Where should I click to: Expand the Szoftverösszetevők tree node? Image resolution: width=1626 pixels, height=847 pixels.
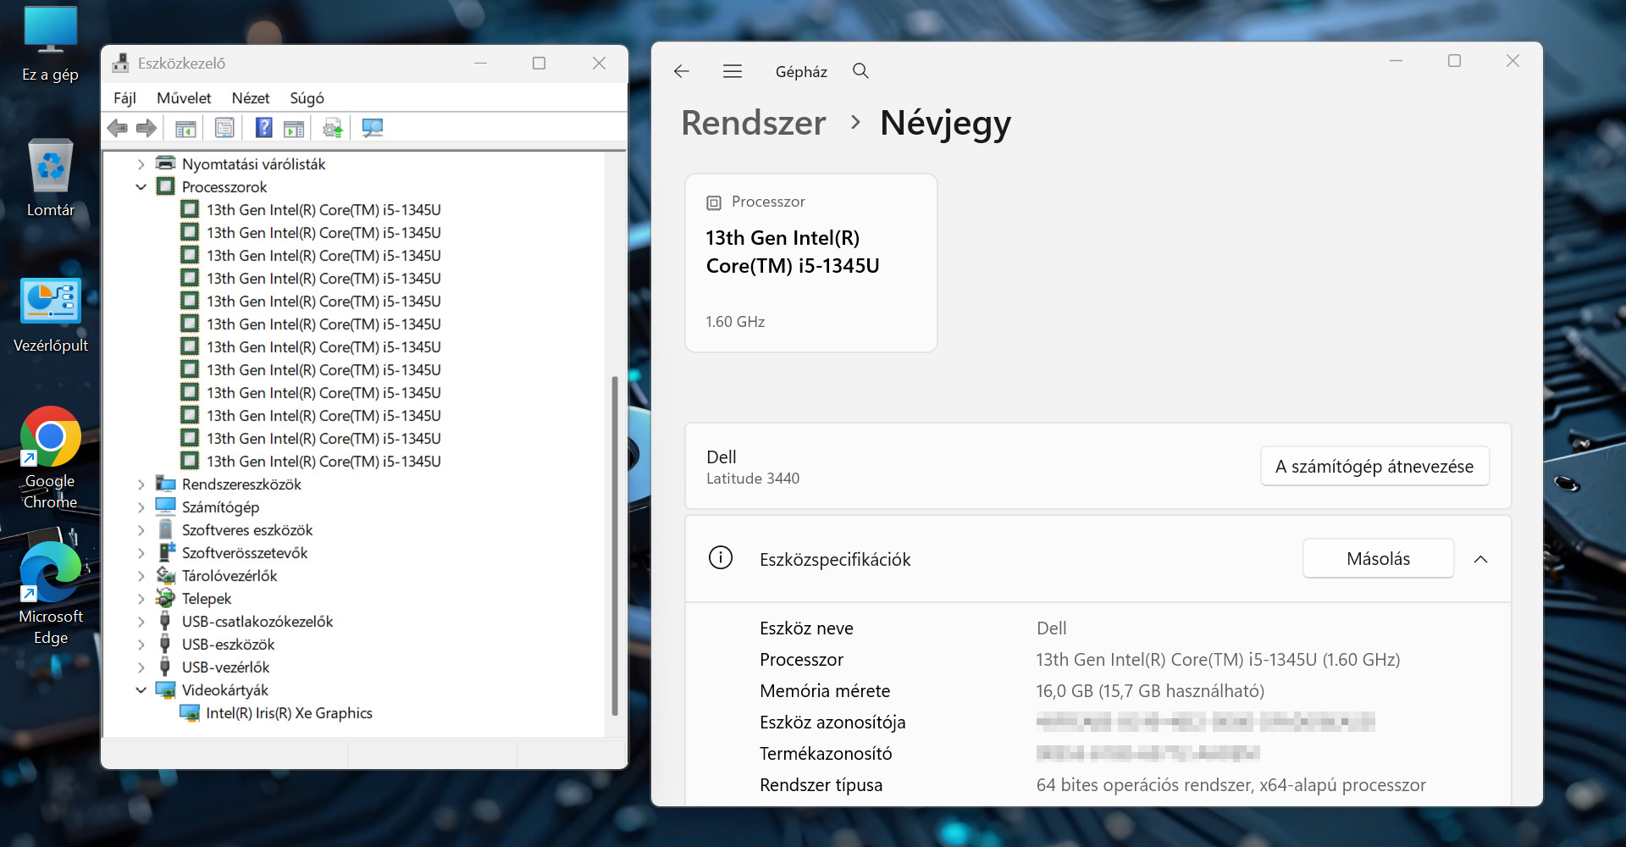click(x=141, y=553)
